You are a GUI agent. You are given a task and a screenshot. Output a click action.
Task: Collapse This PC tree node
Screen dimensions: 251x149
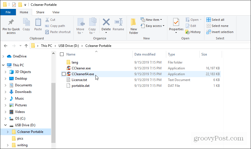point(3,65)
